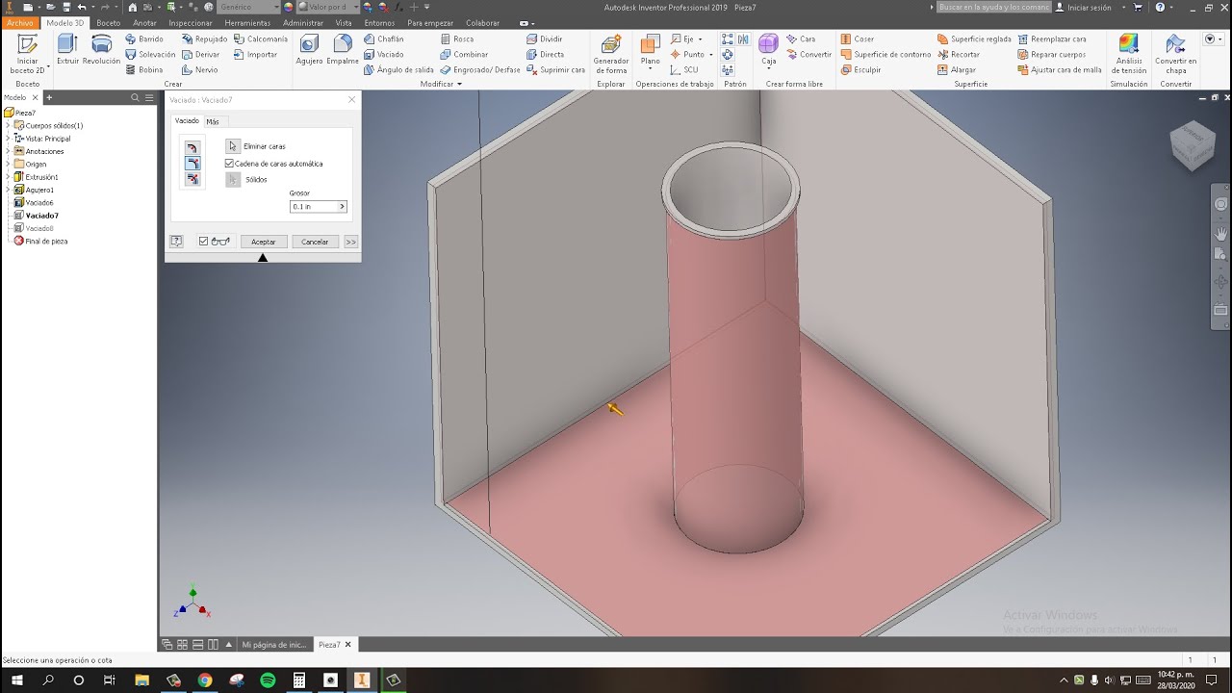Choose the outside shell direction toggle
The height and width of the screenshot is (693, 1232).
[192, 164]
